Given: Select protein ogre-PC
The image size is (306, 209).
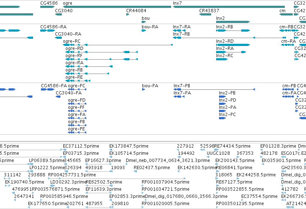Looking at the screenshot, I should point(77,89).
